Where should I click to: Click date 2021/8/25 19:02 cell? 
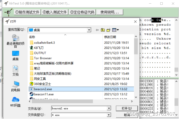click(x=116, y=84)
